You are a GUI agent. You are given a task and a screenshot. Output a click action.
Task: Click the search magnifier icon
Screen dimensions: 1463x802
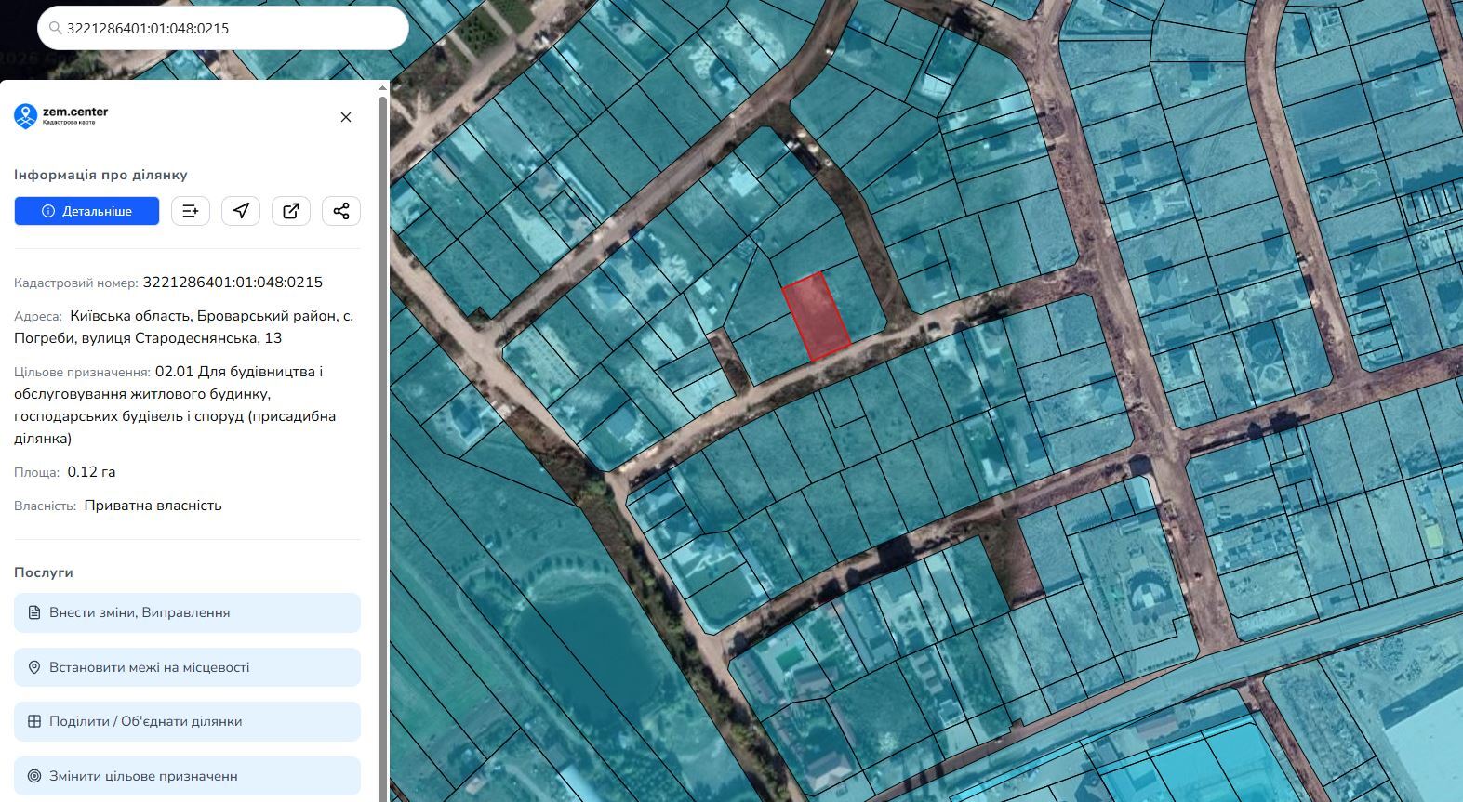[x=56, y=29]
